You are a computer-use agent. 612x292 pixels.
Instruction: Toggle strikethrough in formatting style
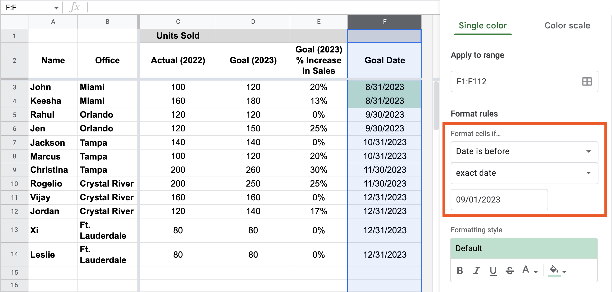tap(510, 271)
